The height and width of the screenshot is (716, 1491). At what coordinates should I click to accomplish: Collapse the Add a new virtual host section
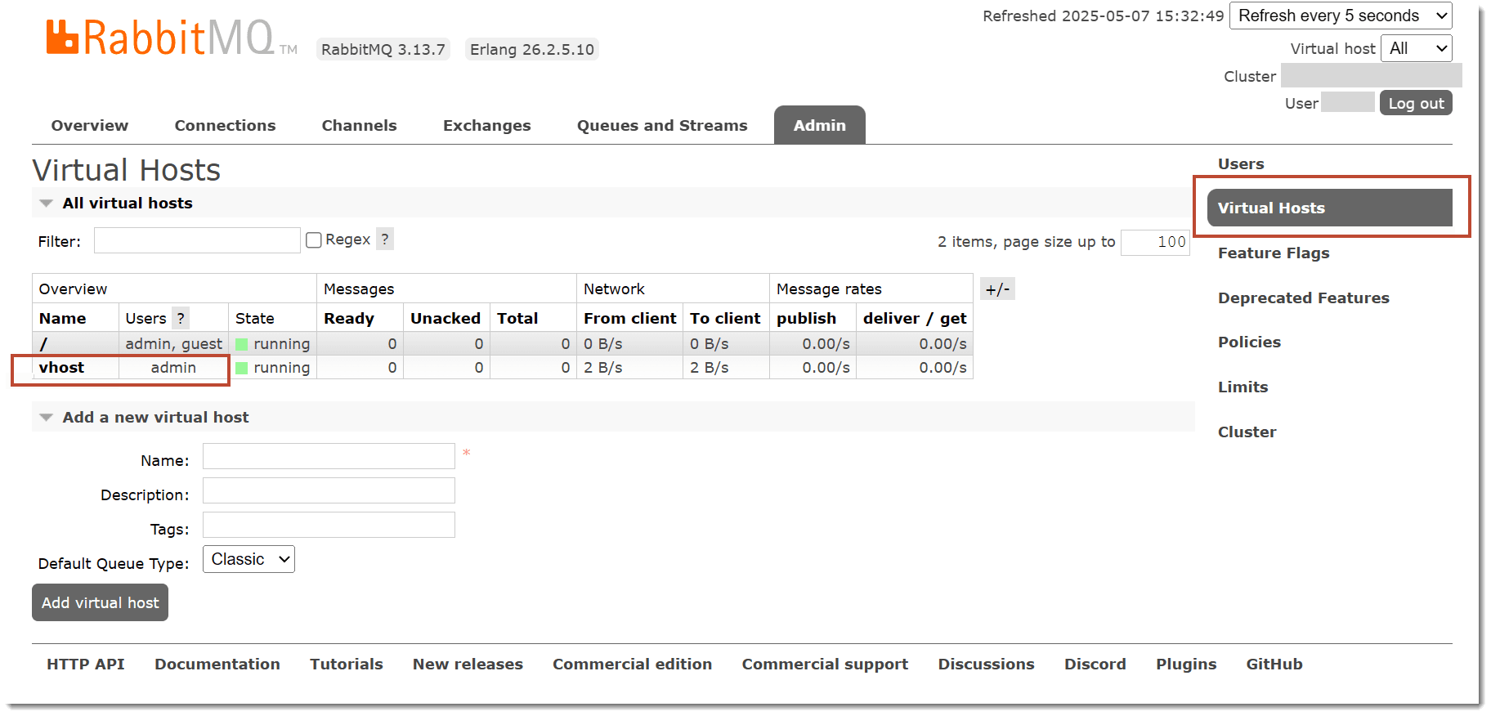[155, 417]
